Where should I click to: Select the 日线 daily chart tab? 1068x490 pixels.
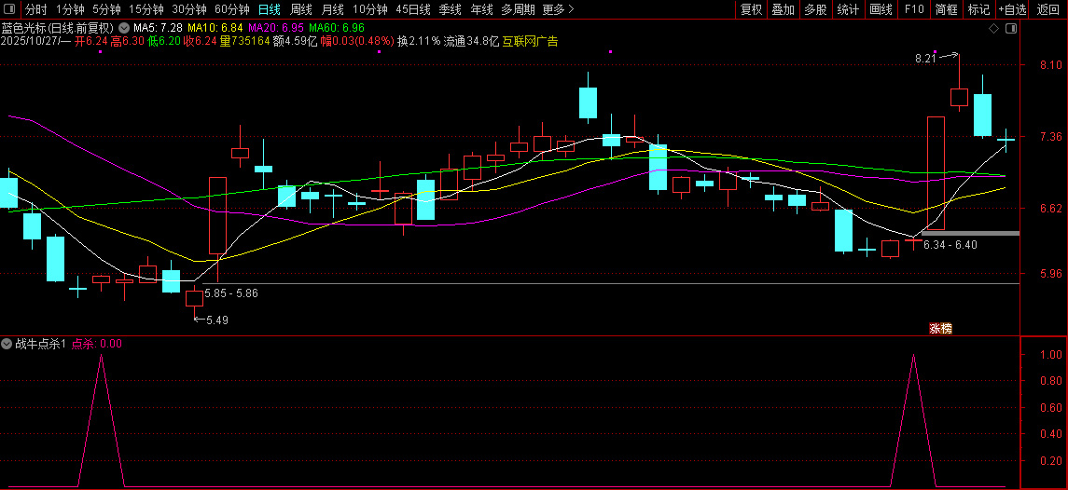tap(269, 9)
